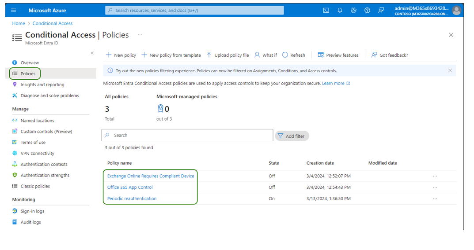Sort by State column header

(x=274, y=163)
